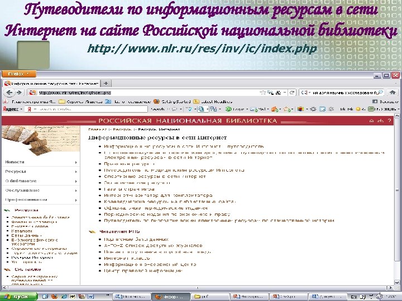Expand the Обслуживание menu item
This screenshot has width=402, height=301.
[41, 191]
